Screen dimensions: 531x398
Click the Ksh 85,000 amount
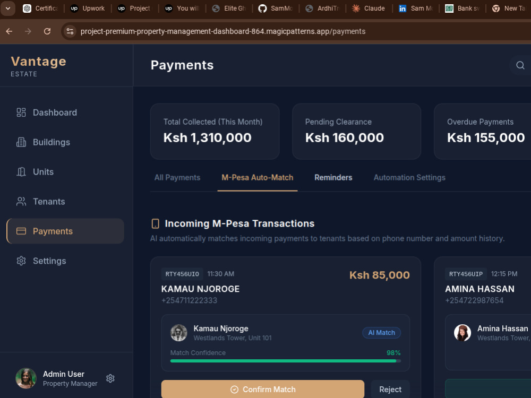[x=380, y=275]
